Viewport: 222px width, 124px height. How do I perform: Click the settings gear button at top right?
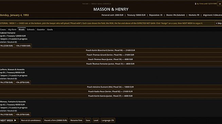220,4
